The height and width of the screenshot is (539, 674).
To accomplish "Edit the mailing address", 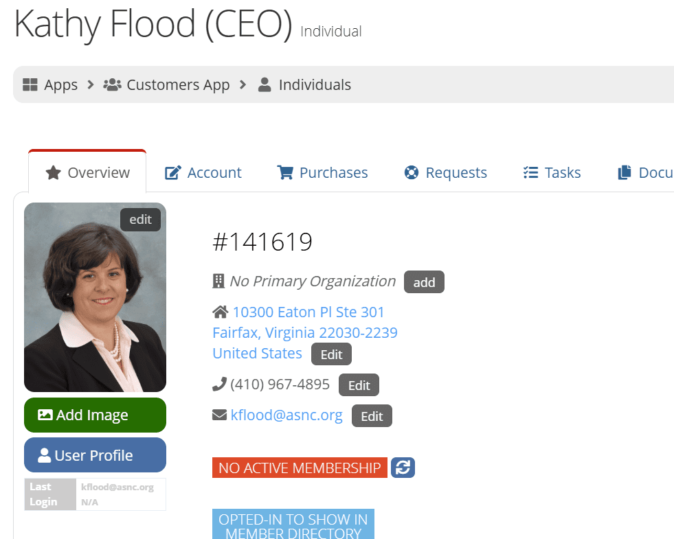I will (331, 355).
